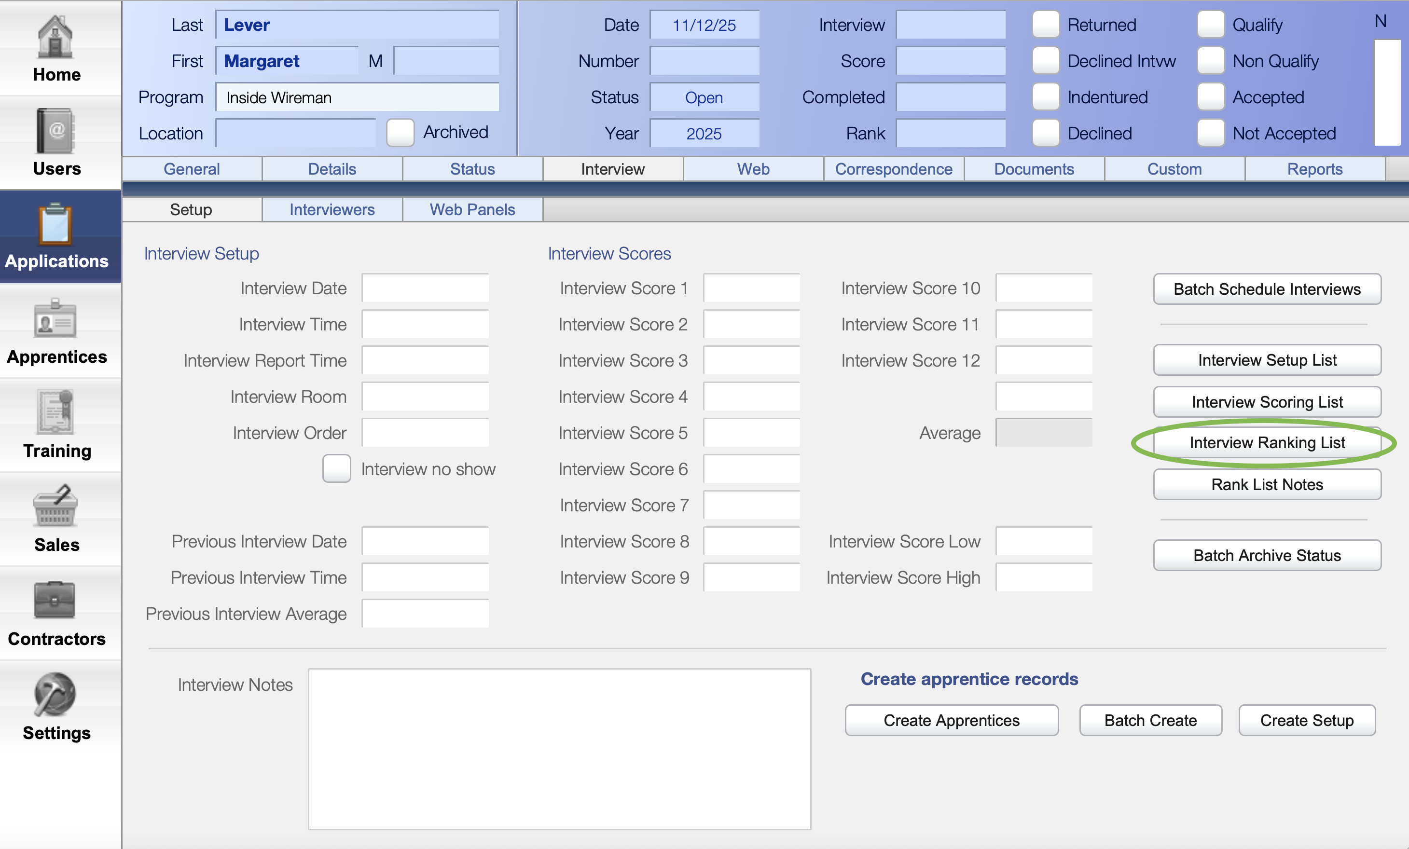Click the Location field
Viewport: 1409px width, 849px height.
pyautogui.click(x=296, y=133)
